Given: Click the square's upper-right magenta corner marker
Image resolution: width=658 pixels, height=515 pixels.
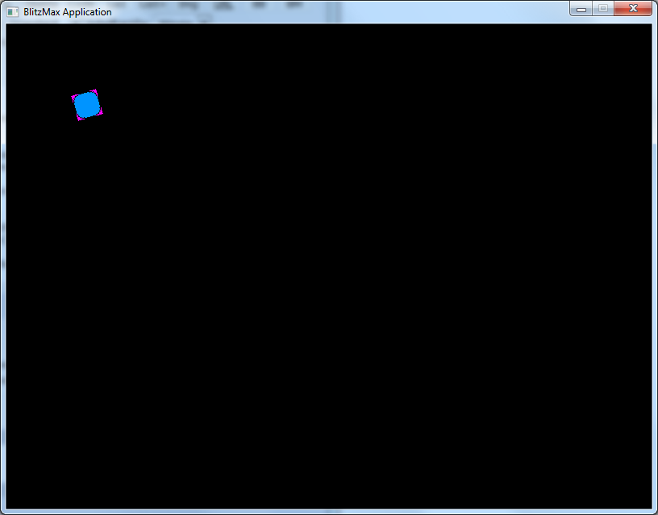Looking at the screenshot, I should 95,91.
